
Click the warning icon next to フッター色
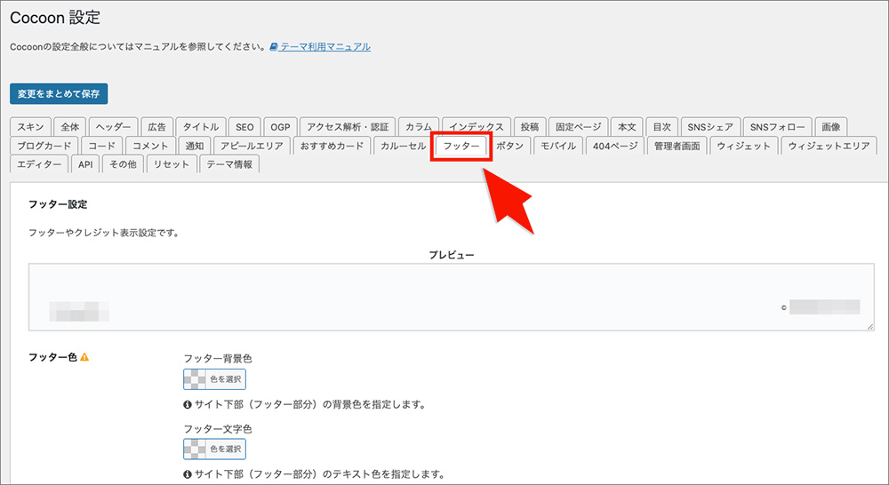(84, 357)
